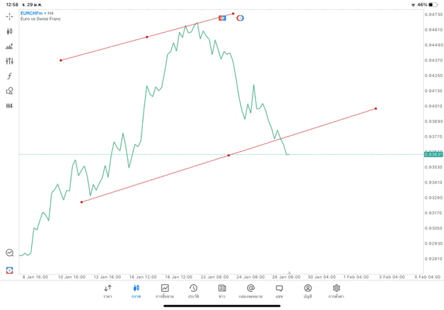The height and width of the screenshot is (310, 444).
Task: Open the การตั้งค่า settings tab
Action: 336,291
